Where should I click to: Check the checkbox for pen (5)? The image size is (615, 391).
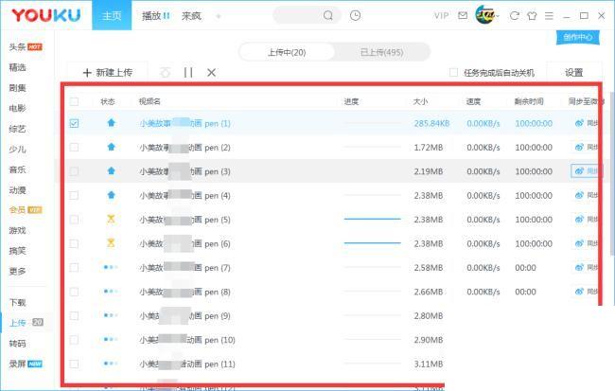(x=74, y=220)
